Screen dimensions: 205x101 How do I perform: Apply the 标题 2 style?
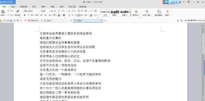pos(125,13)
